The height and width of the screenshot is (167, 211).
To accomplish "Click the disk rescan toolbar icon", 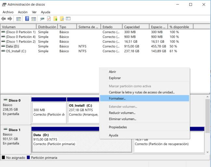I will click(x=42, y=19).
